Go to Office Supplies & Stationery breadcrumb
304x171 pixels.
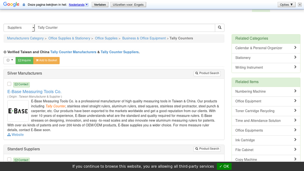(69, 38)
